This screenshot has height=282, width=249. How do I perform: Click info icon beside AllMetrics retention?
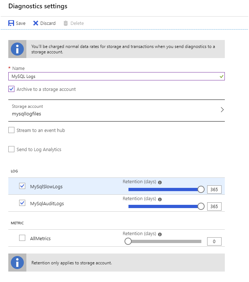(x=160, y=234)
